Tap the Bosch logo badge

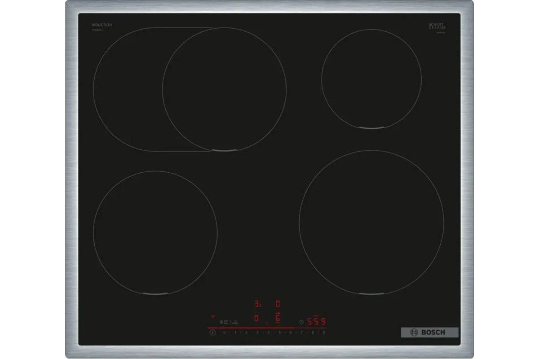(x=429, y=333)
